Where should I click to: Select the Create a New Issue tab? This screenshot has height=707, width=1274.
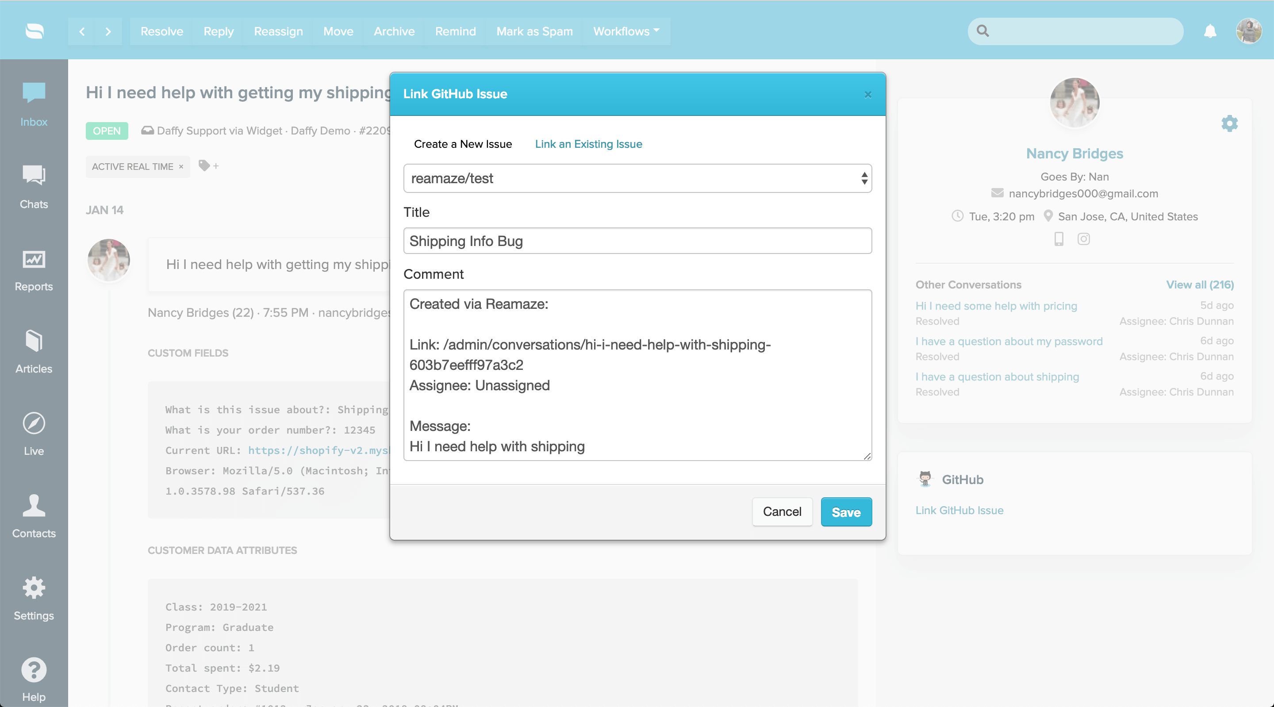tap(463, 144)
